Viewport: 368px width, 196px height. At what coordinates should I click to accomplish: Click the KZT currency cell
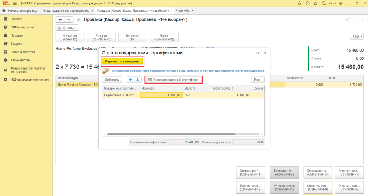click(197, 95)
